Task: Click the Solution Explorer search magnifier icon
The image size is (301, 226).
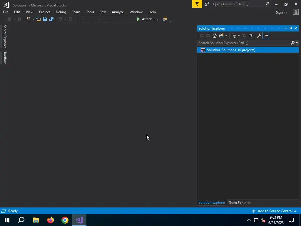Action: click(x=292, y=43)
